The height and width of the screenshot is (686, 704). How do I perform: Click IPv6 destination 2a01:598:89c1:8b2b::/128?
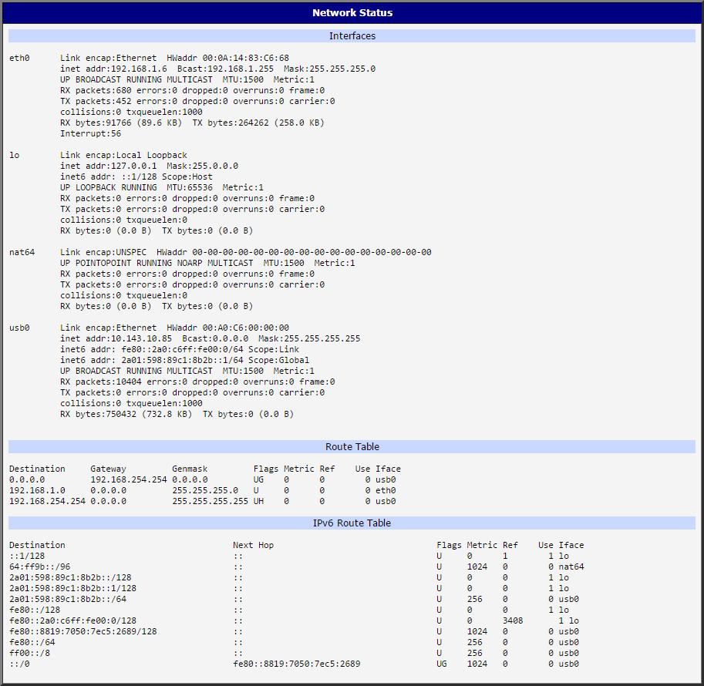click(70, 577)
